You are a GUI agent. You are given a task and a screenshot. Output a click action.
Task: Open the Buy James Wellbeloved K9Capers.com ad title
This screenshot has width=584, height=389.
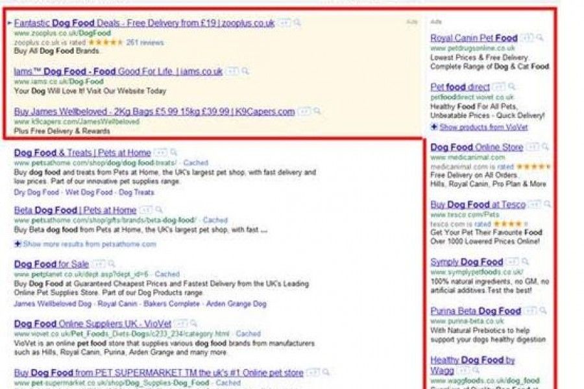pyautogui.click(x=154, y=112)
